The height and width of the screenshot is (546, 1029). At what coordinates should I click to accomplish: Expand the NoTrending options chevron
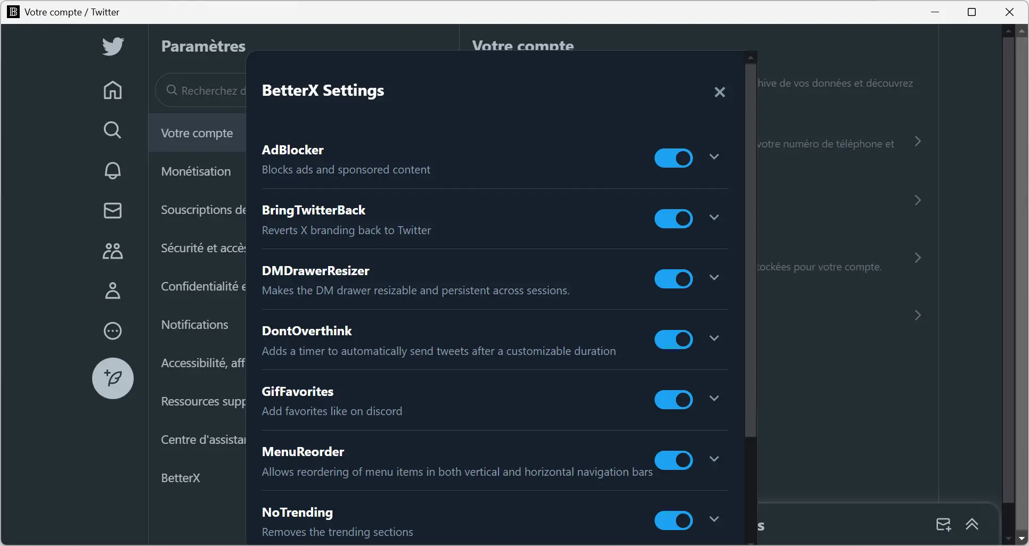click(x=714, y=519)
